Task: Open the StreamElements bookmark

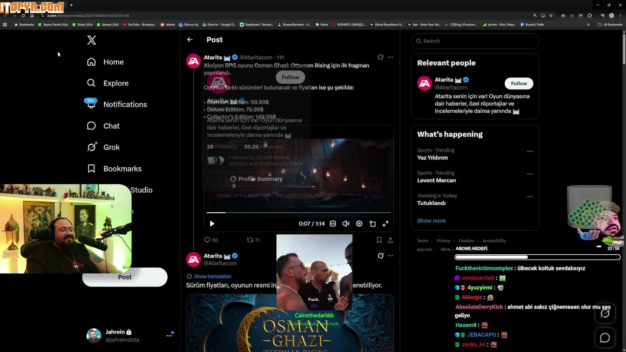Action: (x=294, y=24)
